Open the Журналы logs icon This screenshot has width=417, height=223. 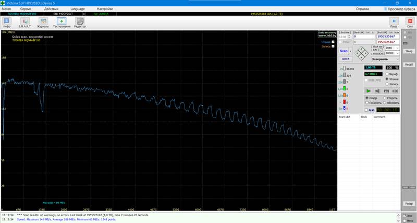tap(43, 22)
